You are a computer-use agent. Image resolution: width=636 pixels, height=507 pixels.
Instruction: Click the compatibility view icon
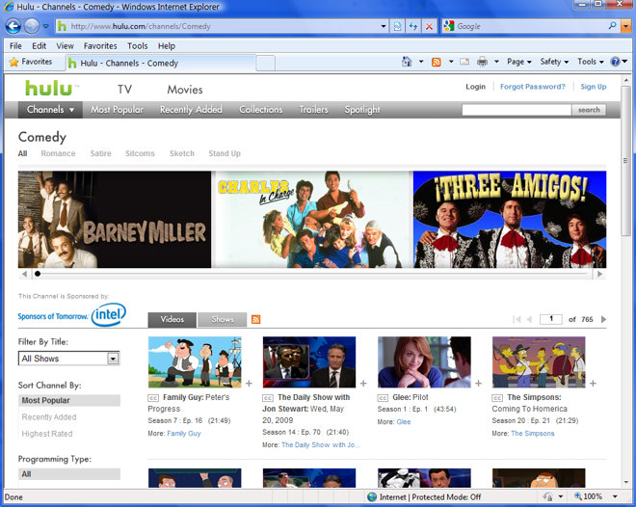point(397,26)
